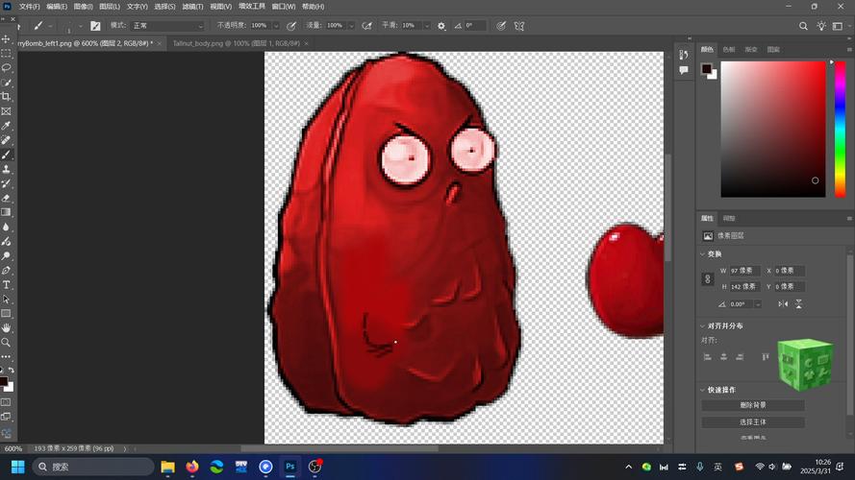
Task: Open the blending mode dropdown
Action: (x=168, y=26)
